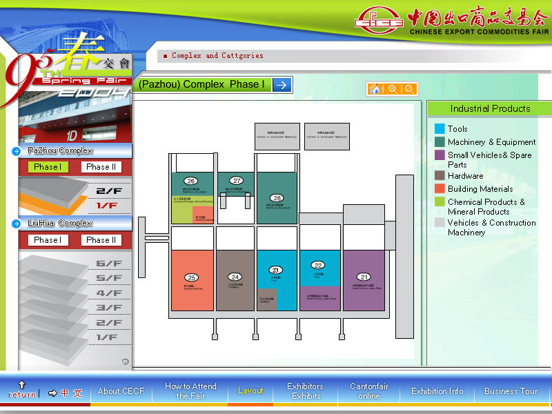Click the brown Hardware area inside hall 23
This screenshot has width=552, height=414.
click(267, 299)
